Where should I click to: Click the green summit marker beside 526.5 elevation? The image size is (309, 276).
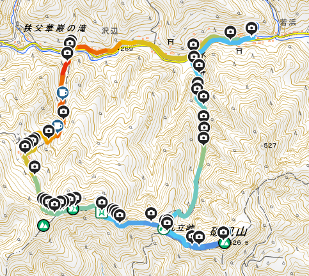[x=225, y=242]
